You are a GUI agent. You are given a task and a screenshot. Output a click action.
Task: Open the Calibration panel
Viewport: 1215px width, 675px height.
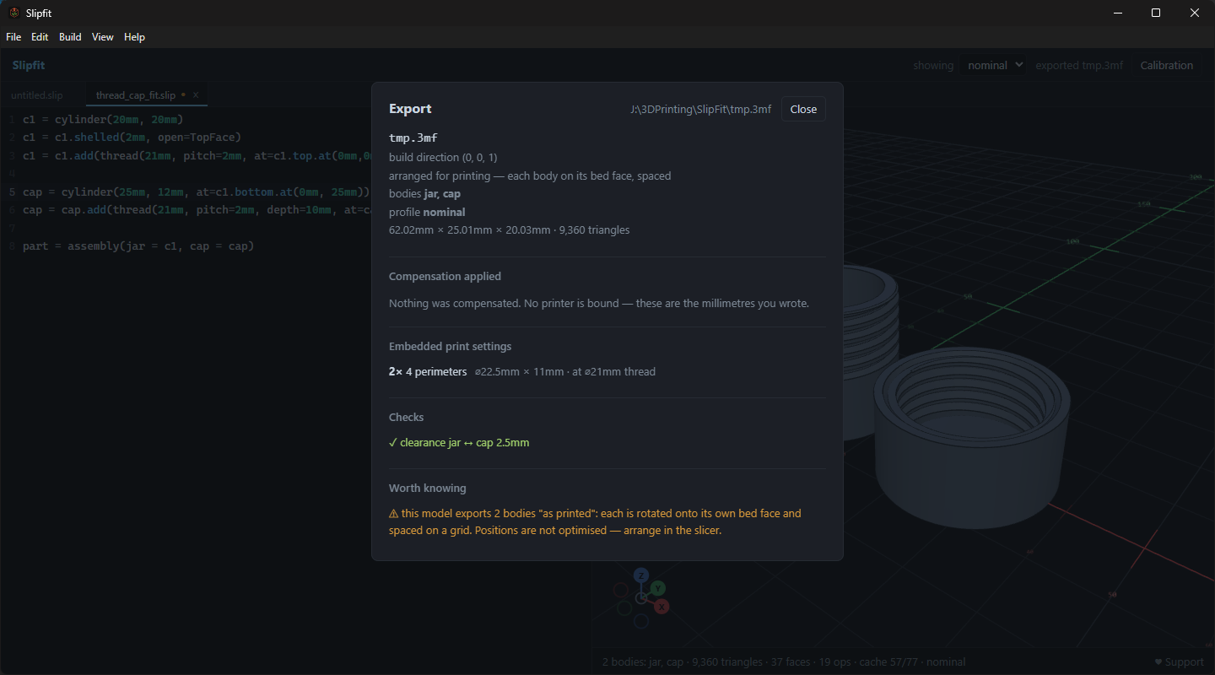1166,65
